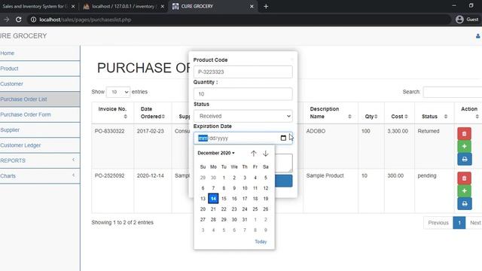Go to previous month with up arrow

(253, 154)
